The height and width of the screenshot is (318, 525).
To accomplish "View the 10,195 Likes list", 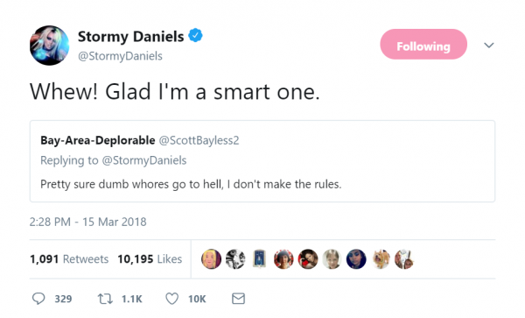I will pos(150,259).
